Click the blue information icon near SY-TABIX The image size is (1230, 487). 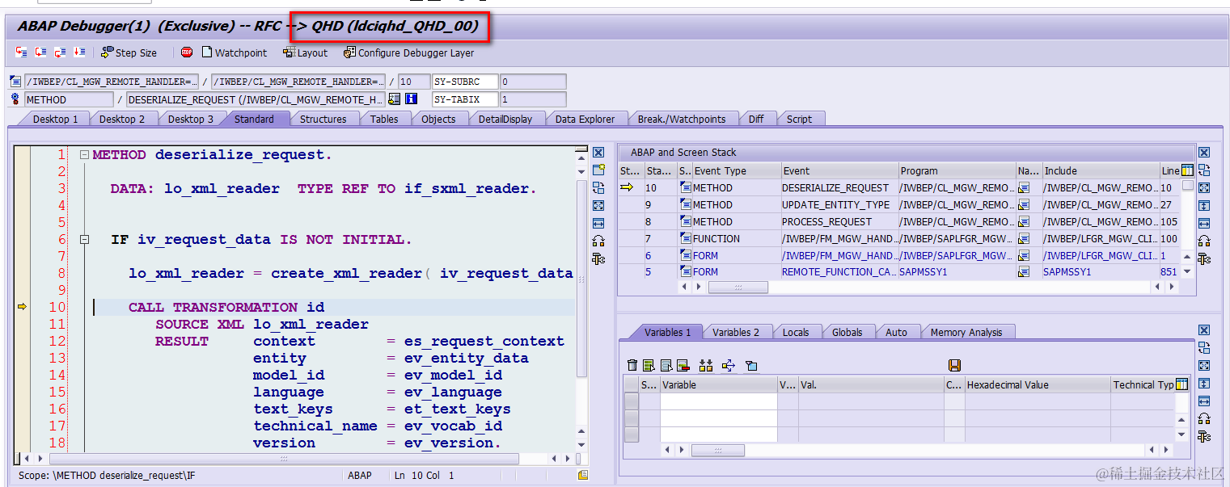(x=411, y=99)
